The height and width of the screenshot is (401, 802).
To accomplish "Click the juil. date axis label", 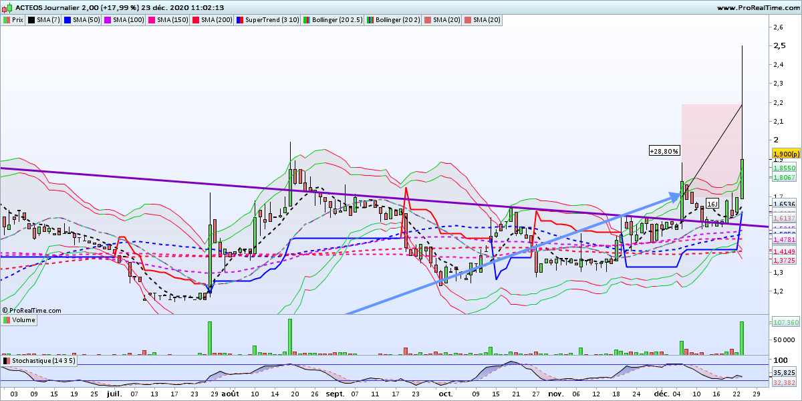I will click(115, 394).
